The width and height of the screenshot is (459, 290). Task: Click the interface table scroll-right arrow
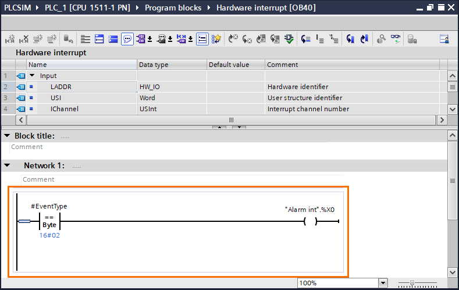point(442,120)
